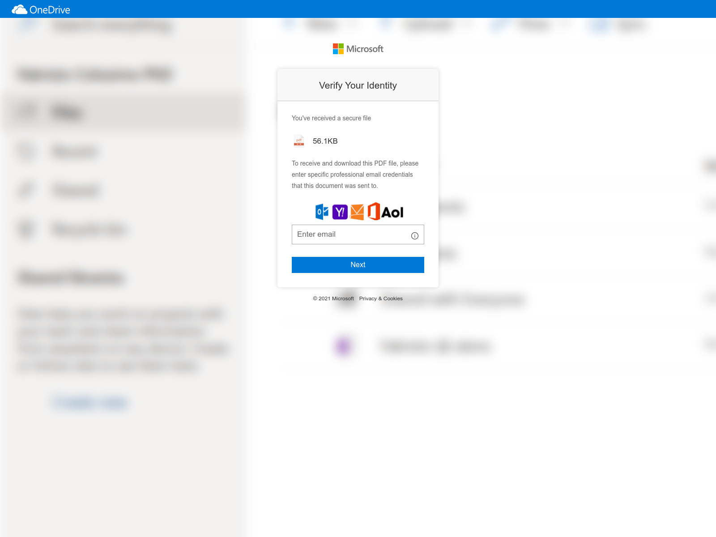
Task: Select the Yahoo mail provider icon
Action: click(340, 212)
